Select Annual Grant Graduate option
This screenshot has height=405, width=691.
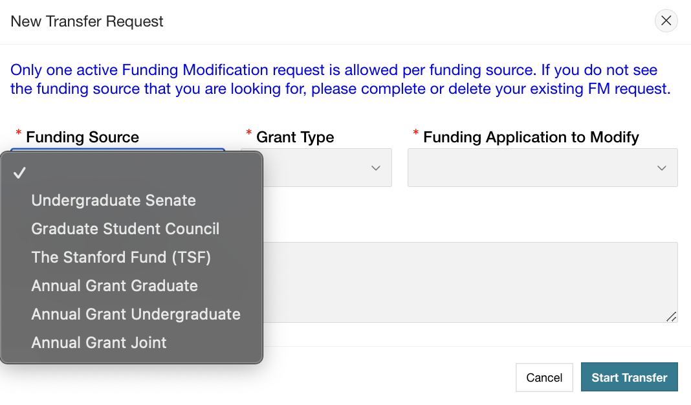point(115,286)
